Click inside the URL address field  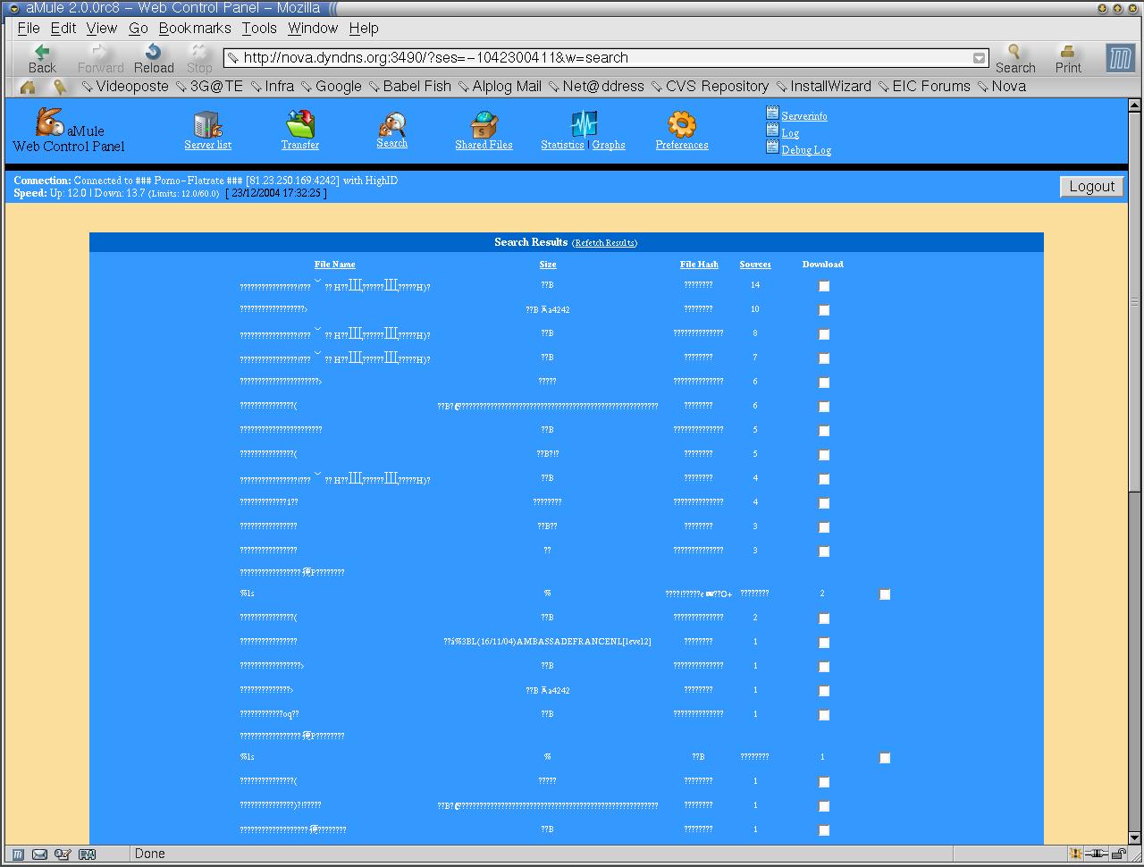click(x=599, y=58)
